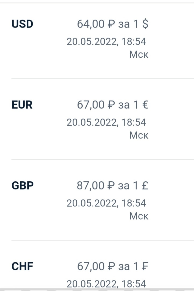Click the GBP row date and time
Viewport: 194px width, 291px height.
tap(106, 203)
